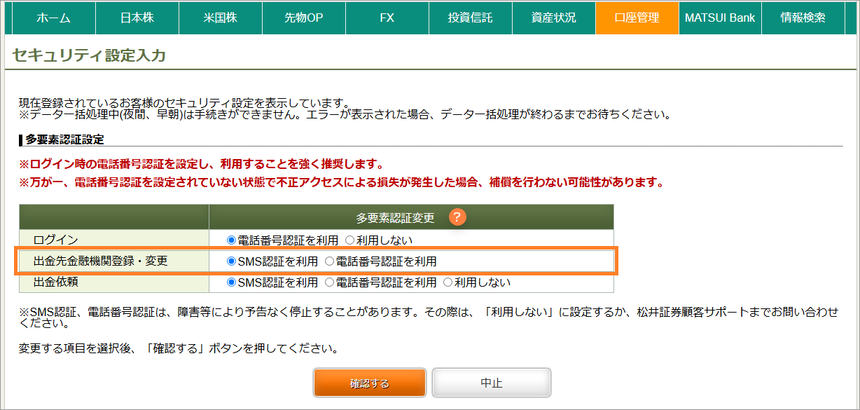Click the 確認する button
The width and height of the screenshot is (860, 410).
[x=370, y=383]
